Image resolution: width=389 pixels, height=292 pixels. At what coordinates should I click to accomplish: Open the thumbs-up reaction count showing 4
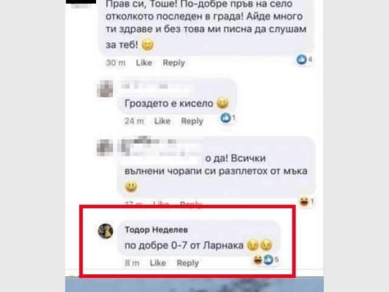click(305, 60)
